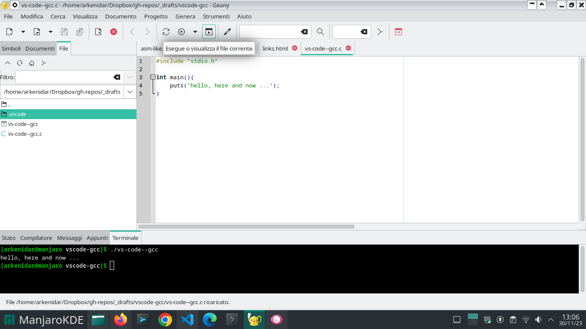Screen dimensions: 586x329
Task: Switch to the Documenti sidebar tab
Action: click(x=40, y=48)
